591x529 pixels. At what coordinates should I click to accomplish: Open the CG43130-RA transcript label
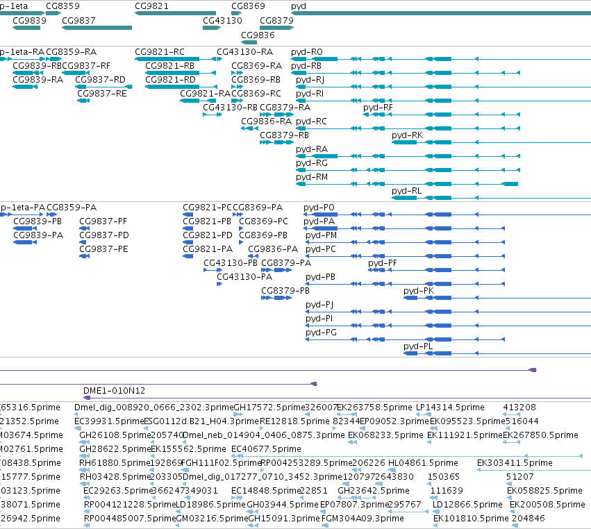[x=244, y=51]
